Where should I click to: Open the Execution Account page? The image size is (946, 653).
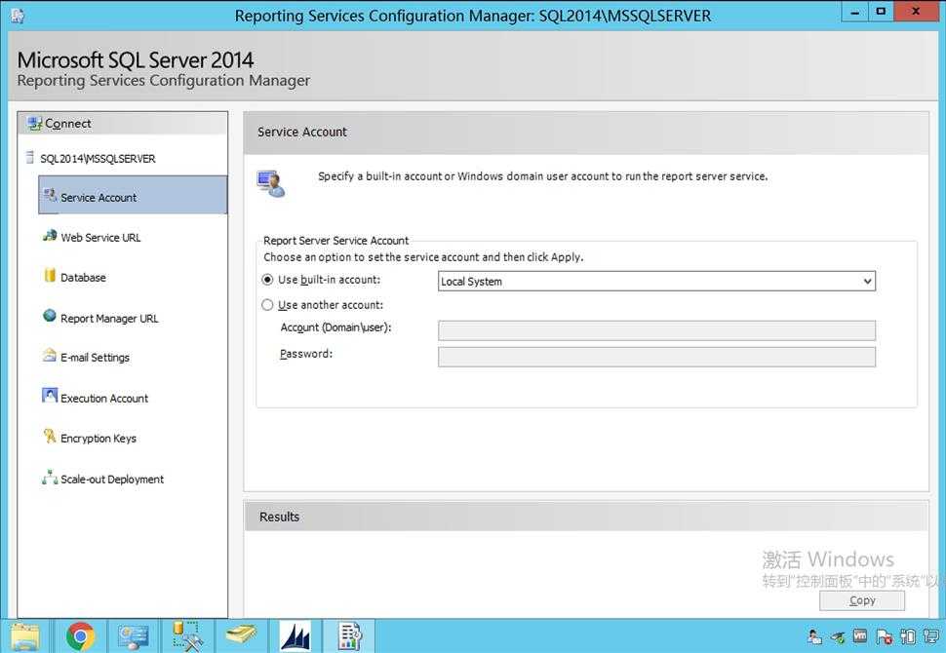tap(103, 399)
